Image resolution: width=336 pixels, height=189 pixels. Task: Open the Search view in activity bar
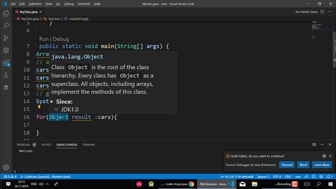click(6, 26)
